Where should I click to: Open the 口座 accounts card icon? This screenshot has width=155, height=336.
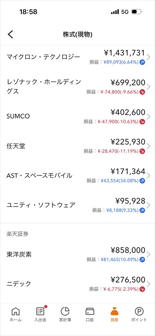click(x=90, y=311)
